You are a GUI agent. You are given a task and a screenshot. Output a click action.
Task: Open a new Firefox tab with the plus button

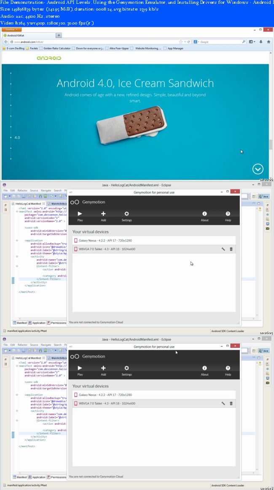click(59, 35)
